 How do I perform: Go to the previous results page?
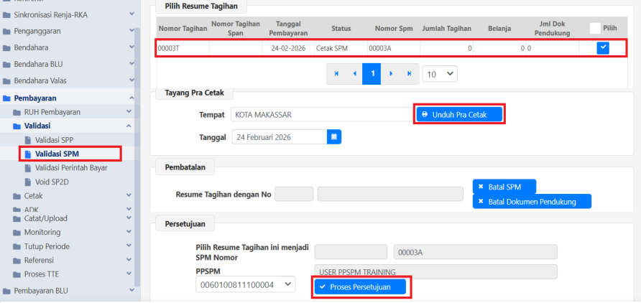pyautogui.click(x=354, y=74)
